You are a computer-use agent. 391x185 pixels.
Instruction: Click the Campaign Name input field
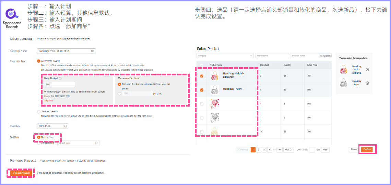(66, 51)
